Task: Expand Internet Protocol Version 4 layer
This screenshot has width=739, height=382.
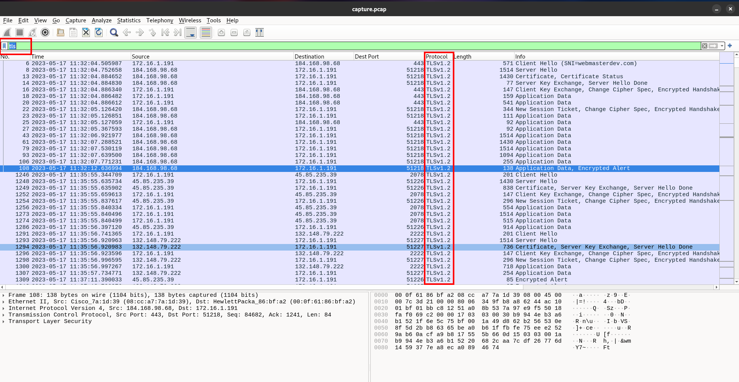Action: 3,308
